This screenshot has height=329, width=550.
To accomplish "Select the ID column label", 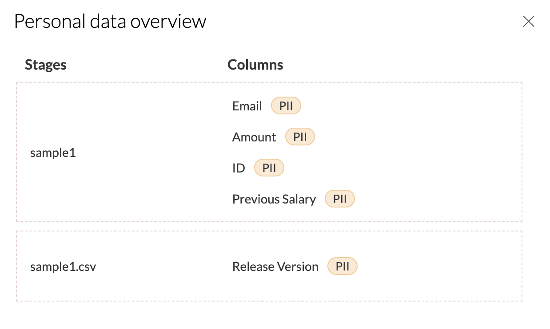I will 239,168.
